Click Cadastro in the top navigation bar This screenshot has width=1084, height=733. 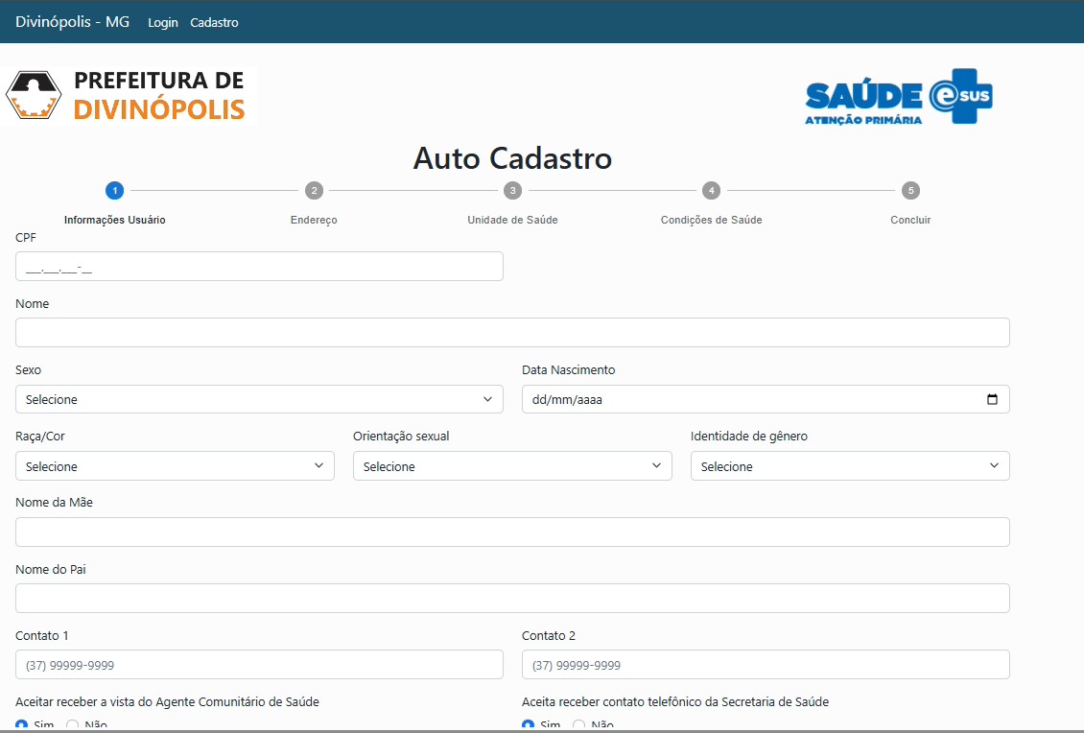click(x=214, y=22)
